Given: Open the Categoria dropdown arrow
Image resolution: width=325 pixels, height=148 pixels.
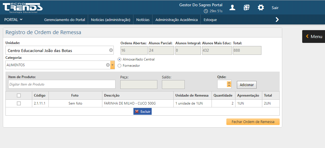Looking at the screenshot, I should 113,65.
